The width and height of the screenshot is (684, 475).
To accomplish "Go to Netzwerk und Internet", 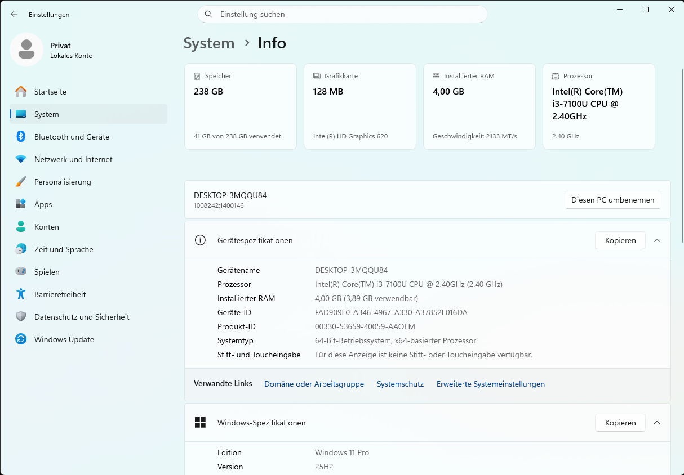I will (88, 159).
